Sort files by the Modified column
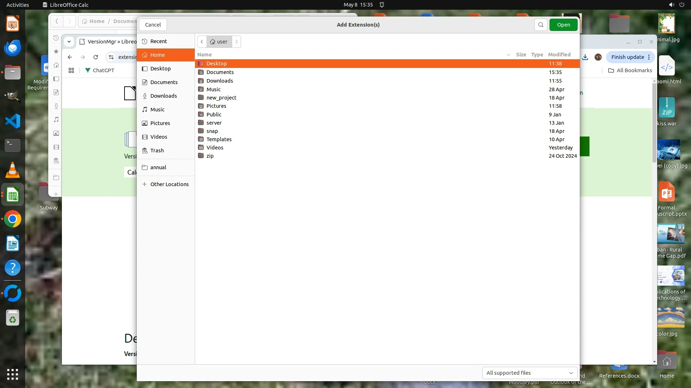Viewport: 691px width, 388px height. [559, 55]
